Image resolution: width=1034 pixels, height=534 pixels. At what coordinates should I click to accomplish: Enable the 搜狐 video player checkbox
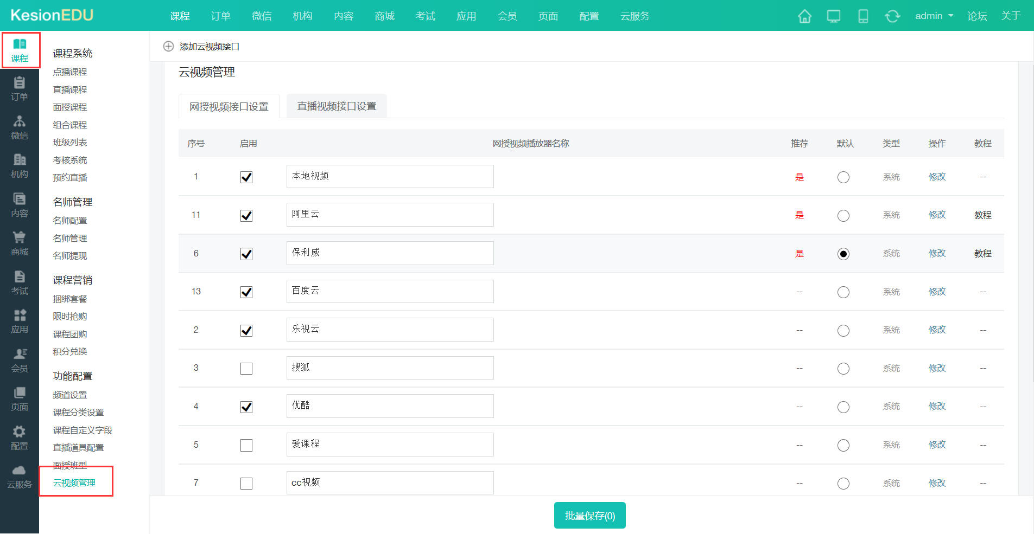(246, 369)
